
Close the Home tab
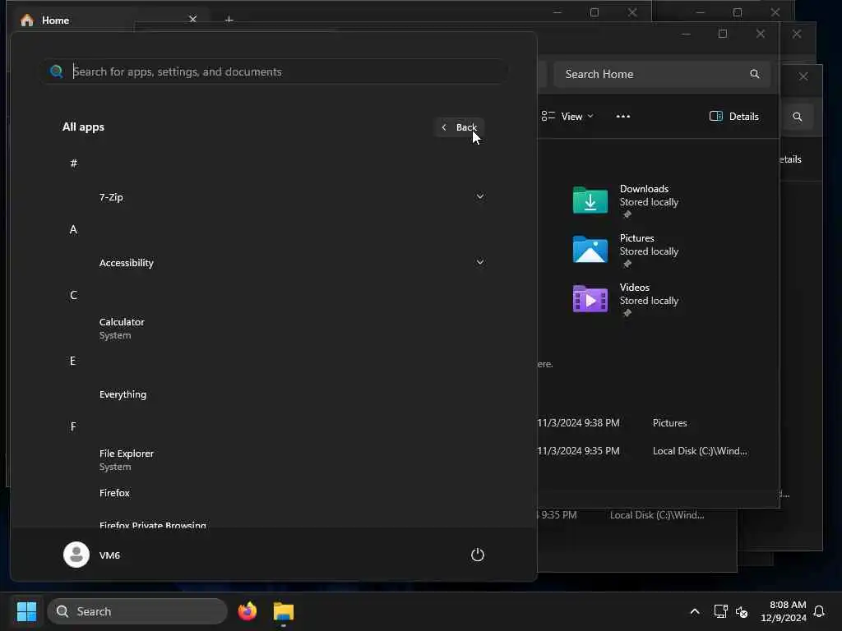(192, 20)
